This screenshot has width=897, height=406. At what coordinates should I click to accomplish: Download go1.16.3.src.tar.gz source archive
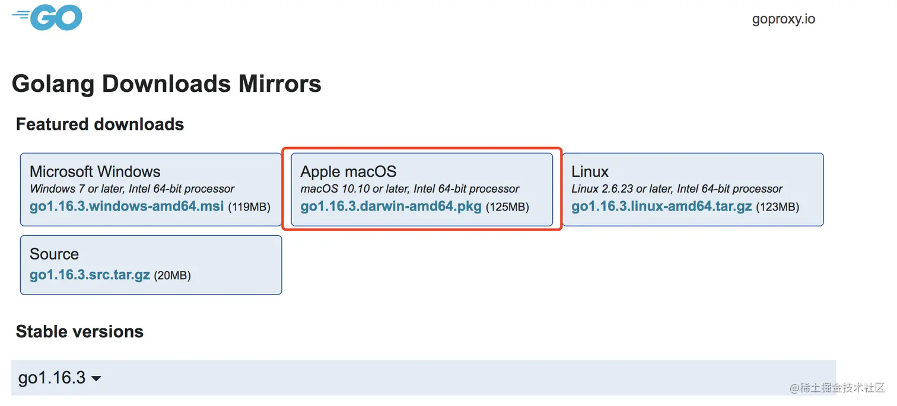90,276
